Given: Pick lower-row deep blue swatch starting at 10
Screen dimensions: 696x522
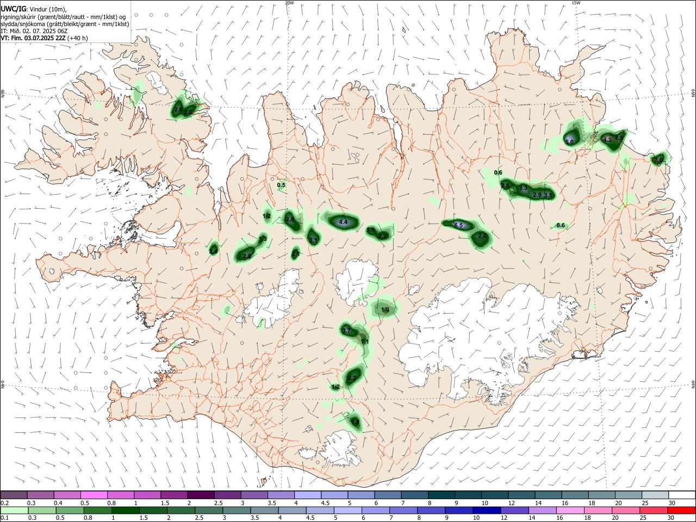Looking at the screenshot, I should coord(487,510).
